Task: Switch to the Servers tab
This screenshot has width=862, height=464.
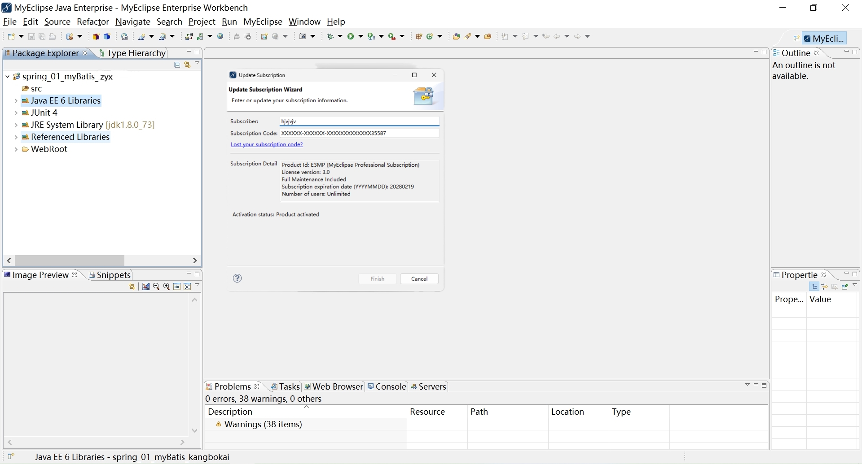Action: (428, 386)
